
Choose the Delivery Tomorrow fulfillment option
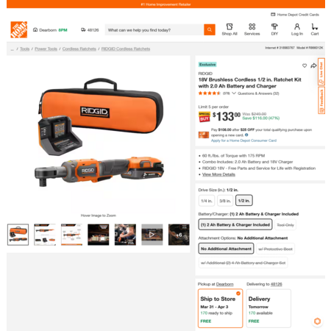pos(268,308)
